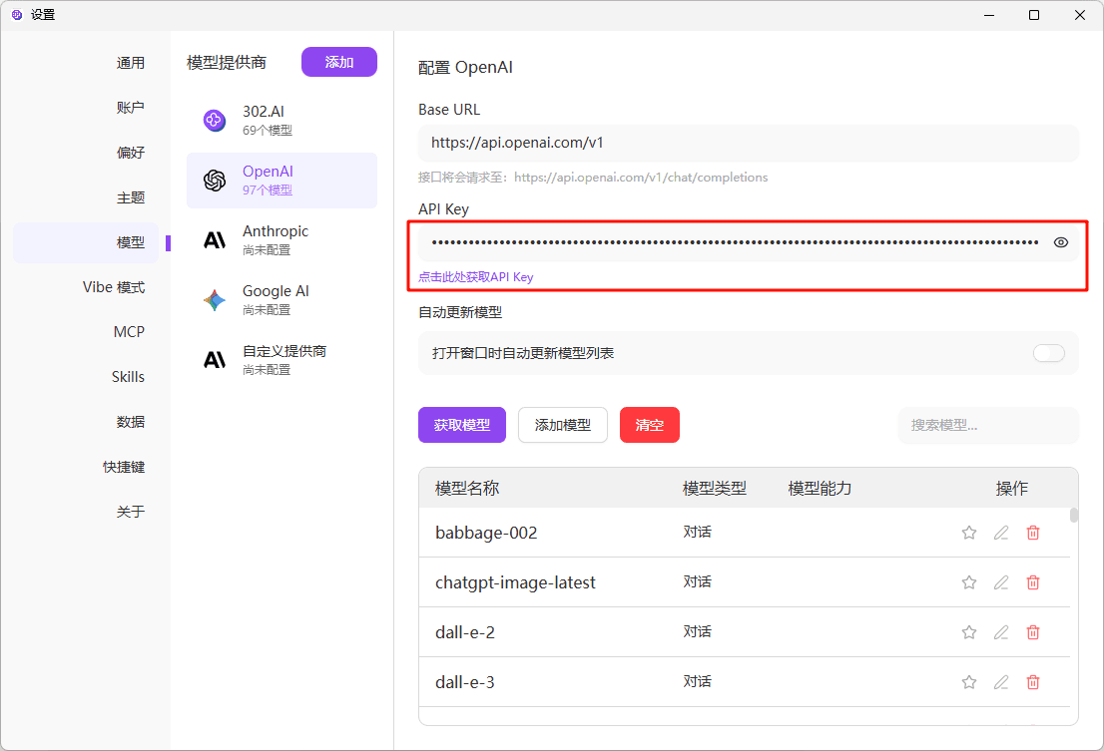The image size is (1104, 751).
Task: Remove dall-e-2 using trash icon
Action: coord(1033,633)
